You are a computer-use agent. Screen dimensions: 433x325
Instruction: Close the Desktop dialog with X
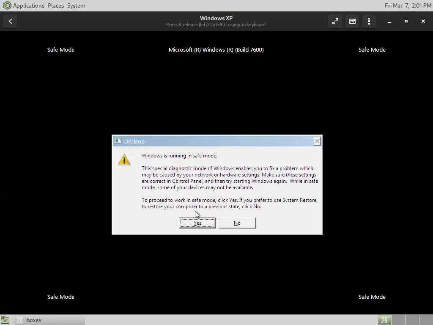(x=317, y=141)
